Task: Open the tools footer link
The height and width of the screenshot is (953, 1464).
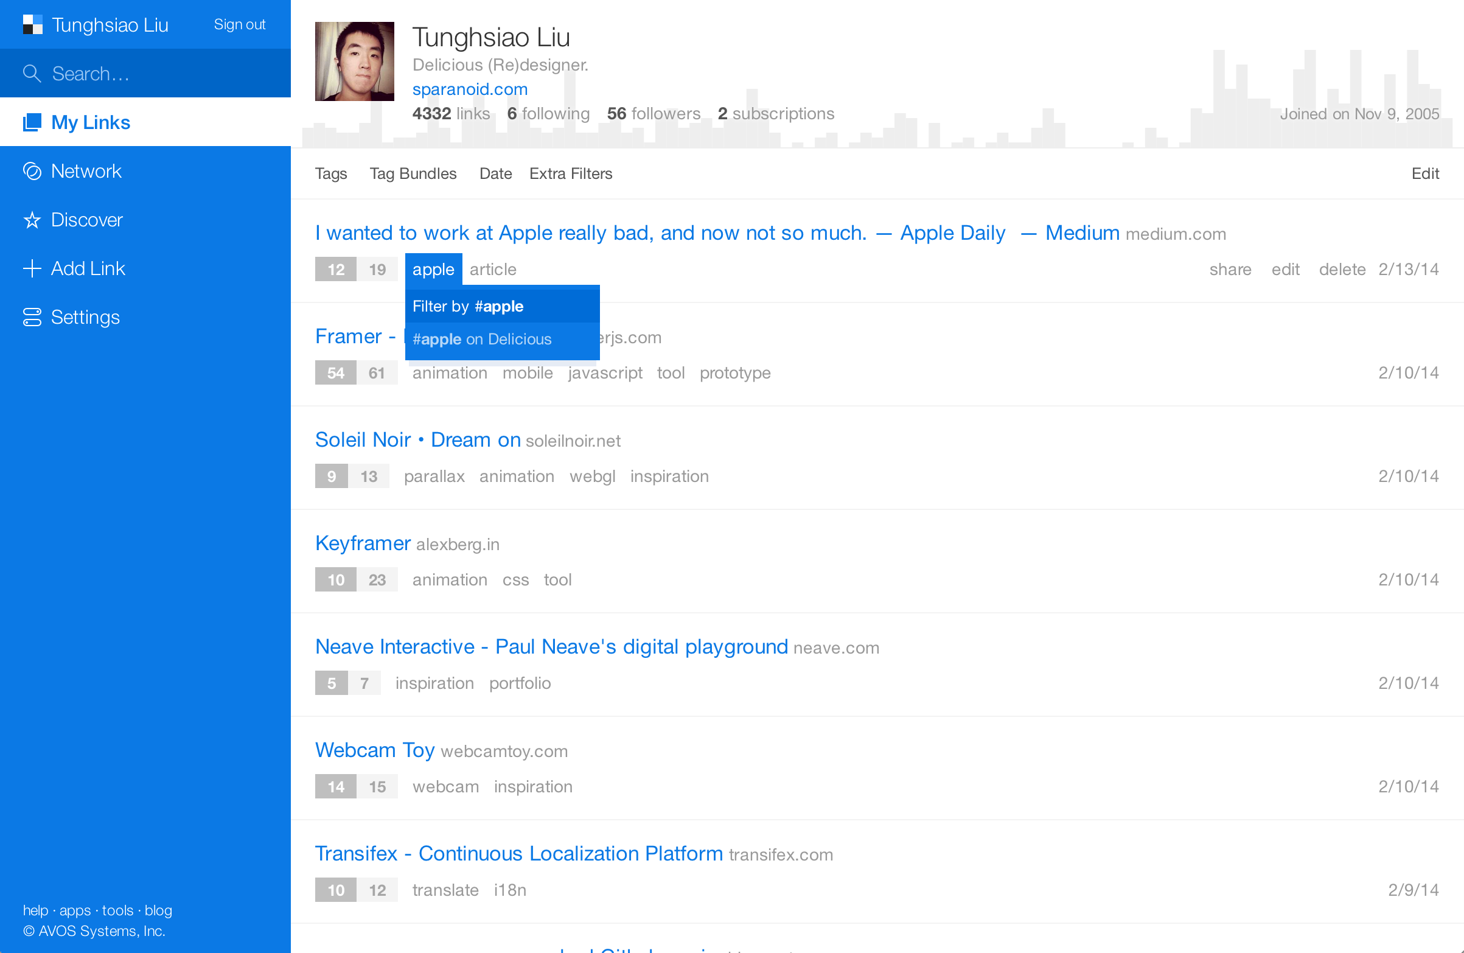Action: [117, 910]
